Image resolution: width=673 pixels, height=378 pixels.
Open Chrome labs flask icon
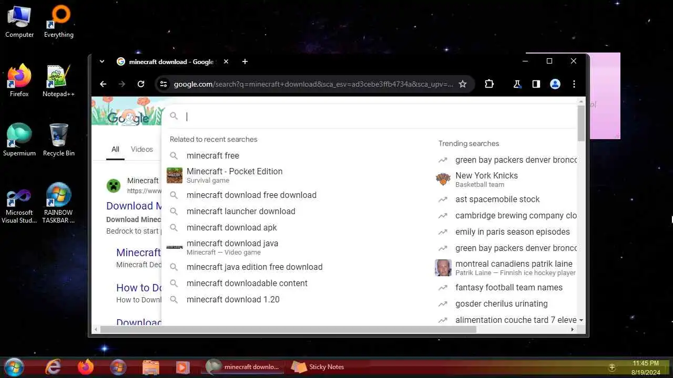pos(517,84)
